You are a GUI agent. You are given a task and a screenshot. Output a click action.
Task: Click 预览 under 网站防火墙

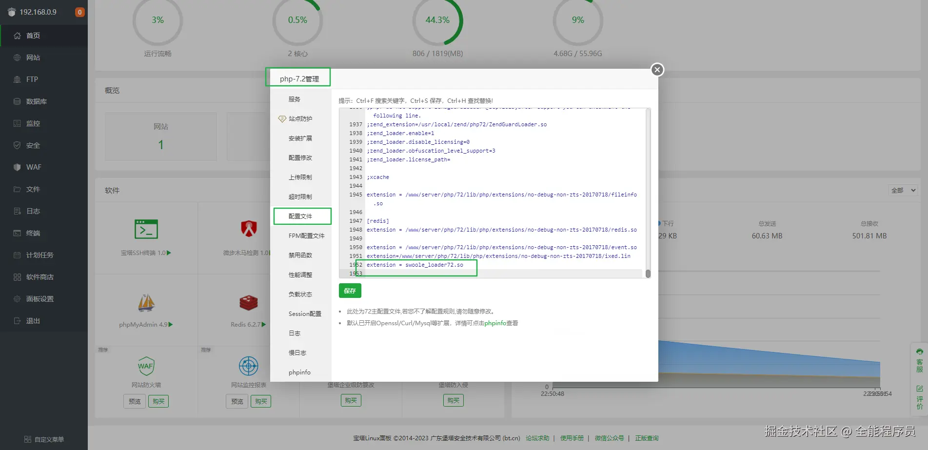pyautogui.click(x=135, y=402)
